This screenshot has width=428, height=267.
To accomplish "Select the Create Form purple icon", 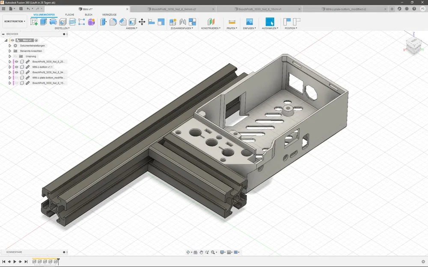I will tap(91, 22).
